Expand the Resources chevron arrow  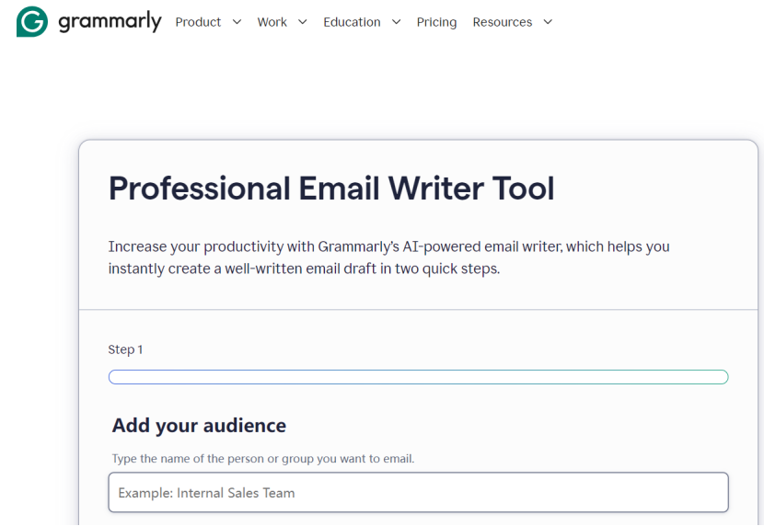pyautogui.click(x=548, y=22)
